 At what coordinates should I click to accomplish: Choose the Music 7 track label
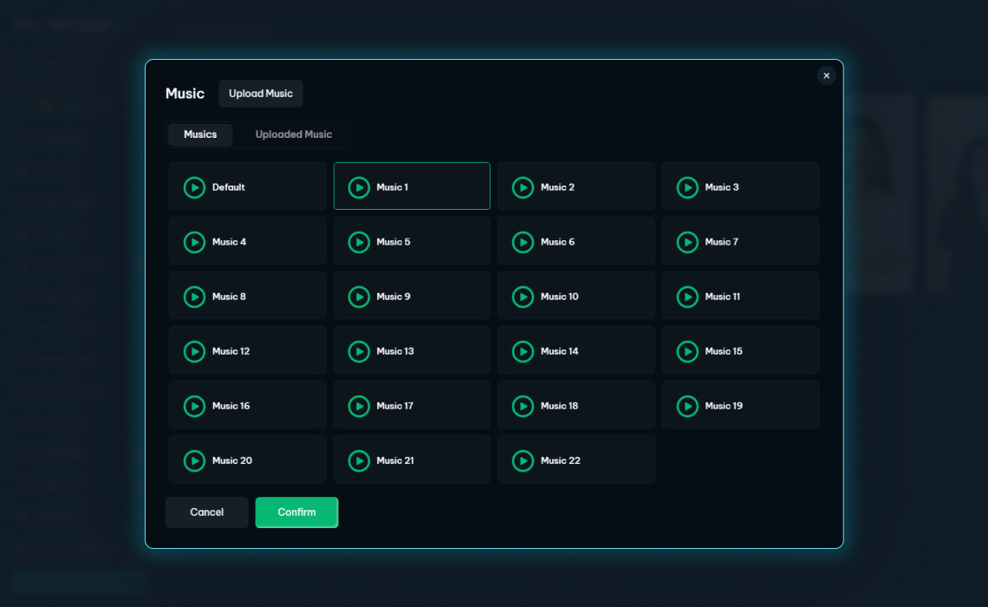click(x=721, y=242)
